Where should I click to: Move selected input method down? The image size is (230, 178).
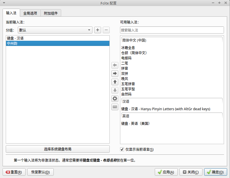(115, 90)
